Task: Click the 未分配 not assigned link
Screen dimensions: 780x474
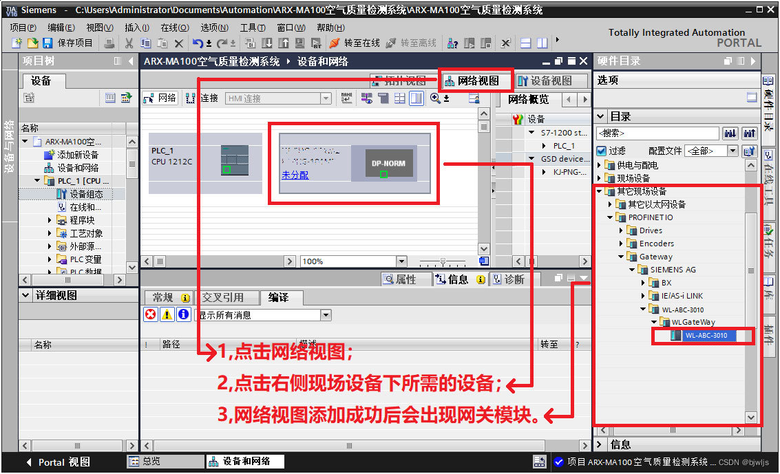Action: [295, 175]
